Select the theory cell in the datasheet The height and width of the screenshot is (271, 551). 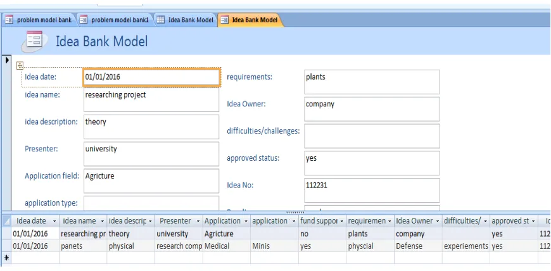pyautogui.click(x=130, y=234)
